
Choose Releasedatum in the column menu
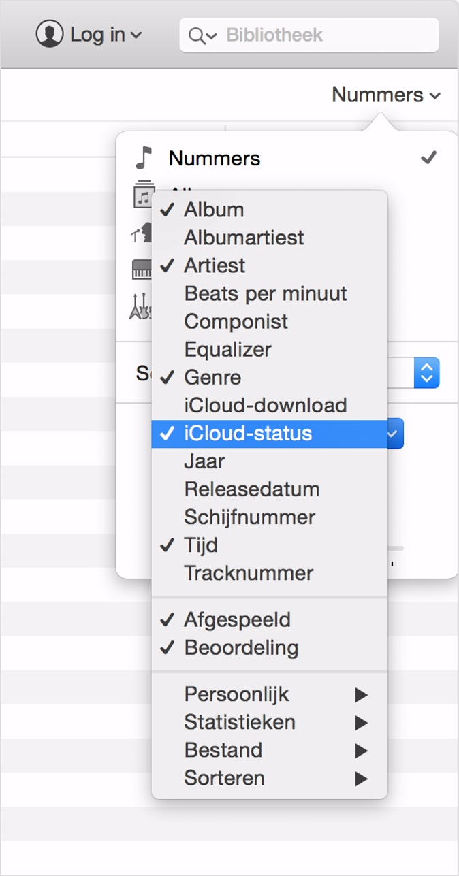[251, 489]
